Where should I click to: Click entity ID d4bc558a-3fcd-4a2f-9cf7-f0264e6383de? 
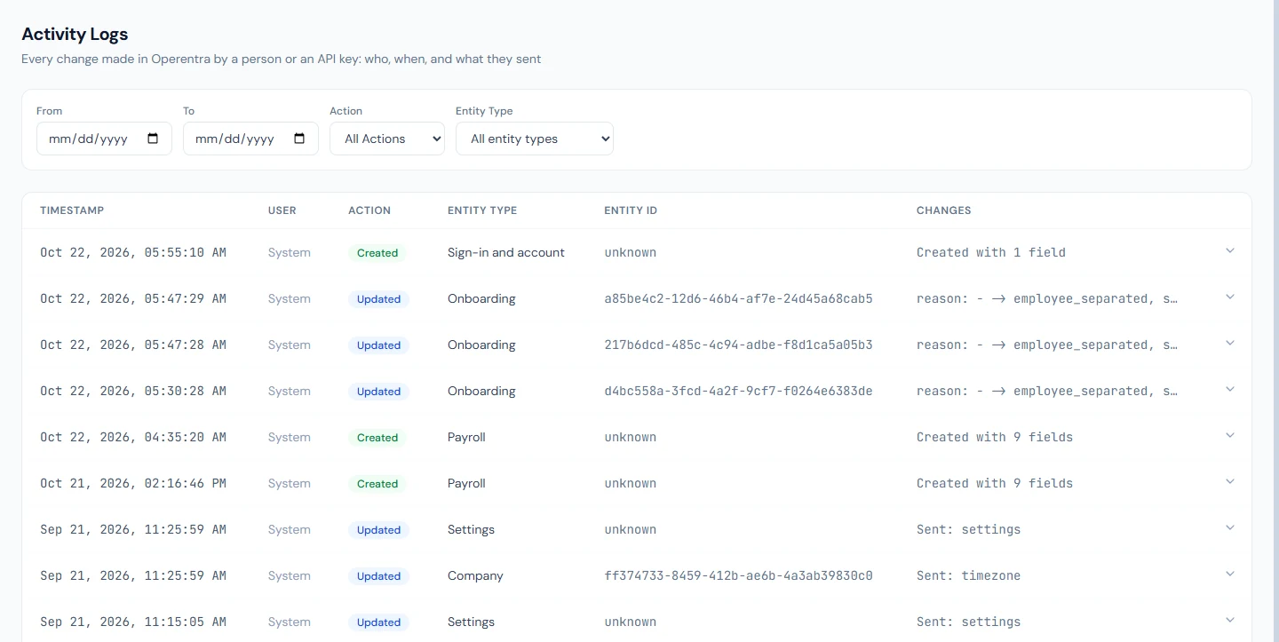click(738, 391)
